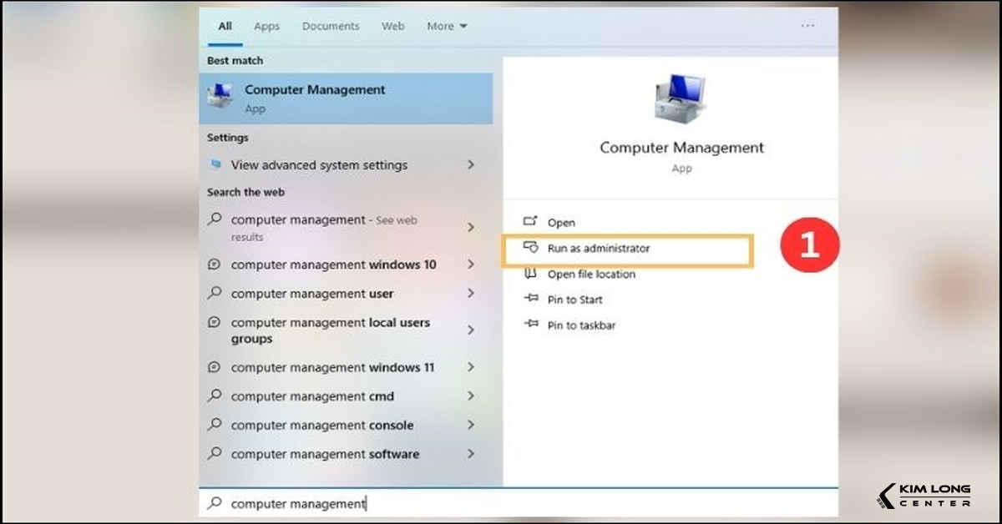Expand arrow next to computer management cmd

tap(471, 396)
